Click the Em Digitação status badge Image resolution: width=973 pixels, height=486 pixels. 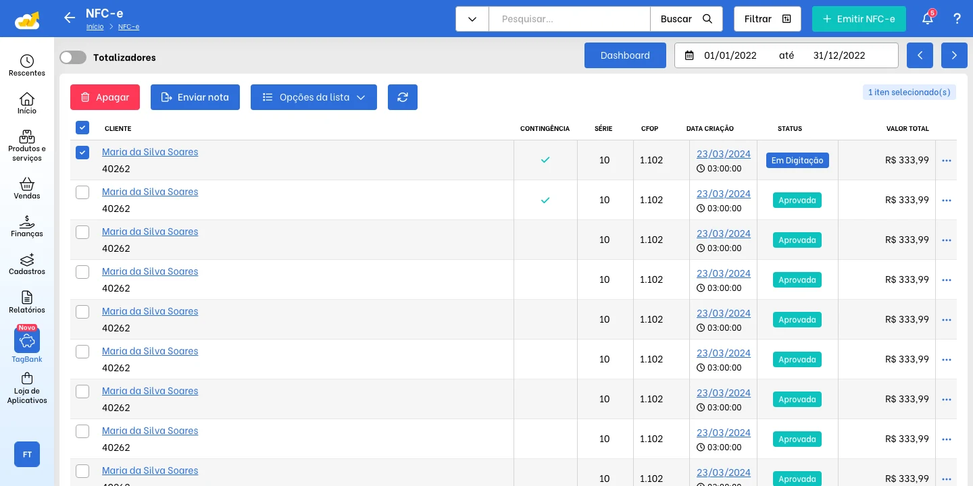pos(797,161)
